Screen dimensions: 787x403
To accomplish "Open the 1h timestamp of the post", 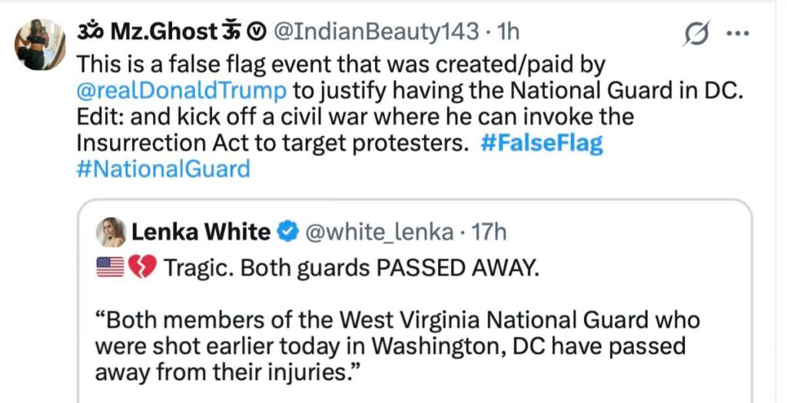I will click(x=508, y=32).
